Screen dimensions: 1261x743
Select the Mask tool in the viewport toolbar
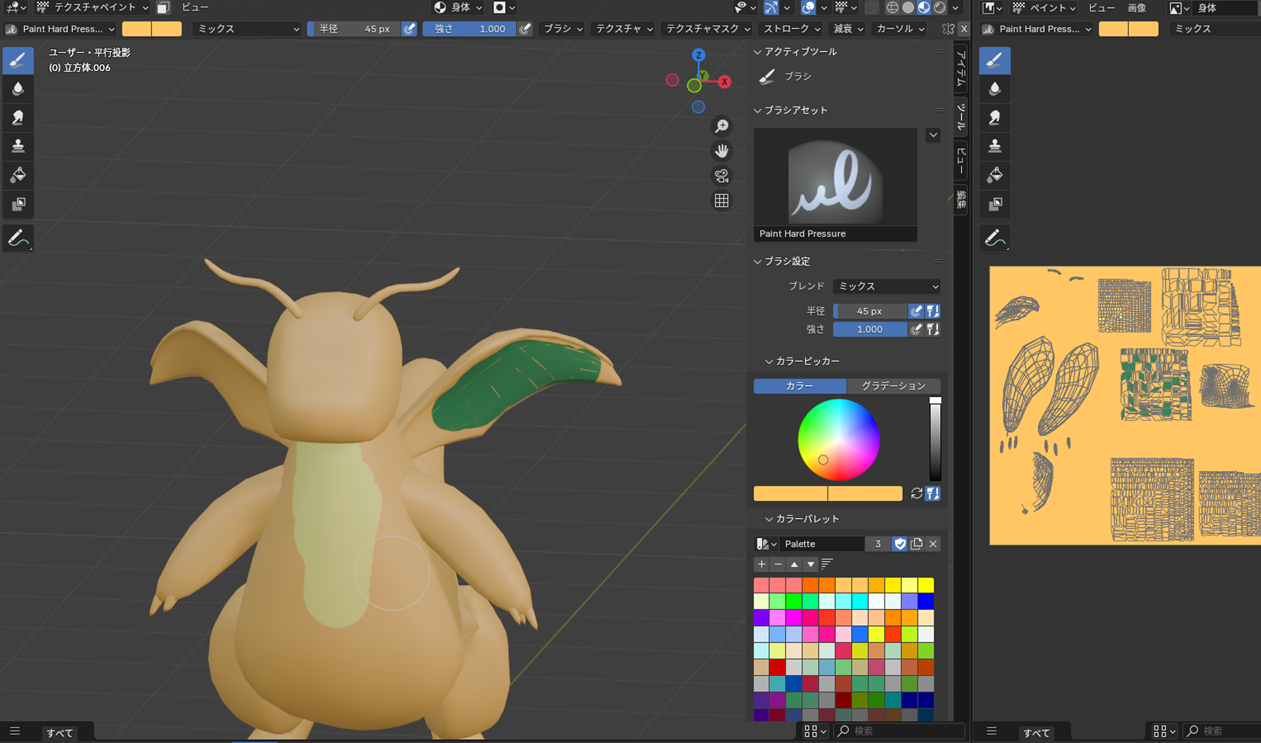[18, 204]
